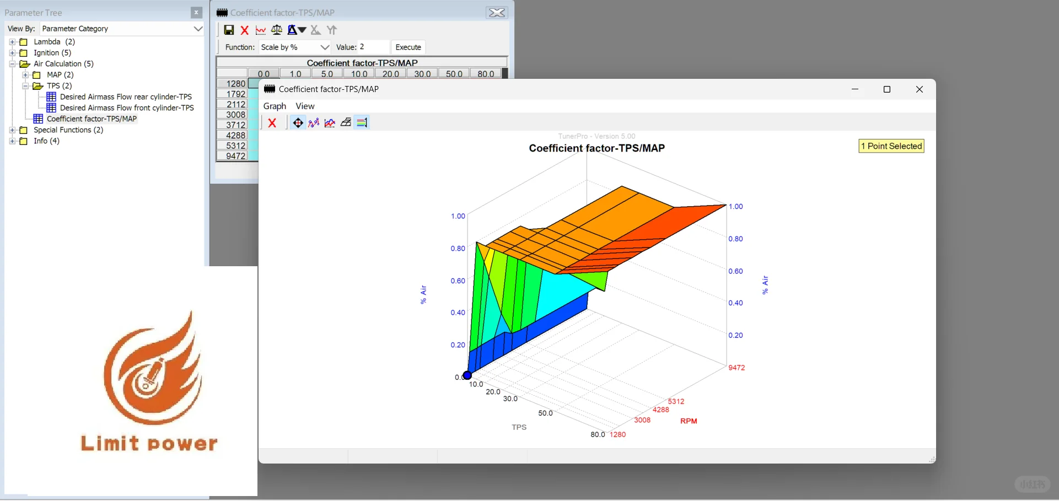This screenshot has height=501, width=1059.
Task: Click the Lambda folder icon
Action: point(24,42)
